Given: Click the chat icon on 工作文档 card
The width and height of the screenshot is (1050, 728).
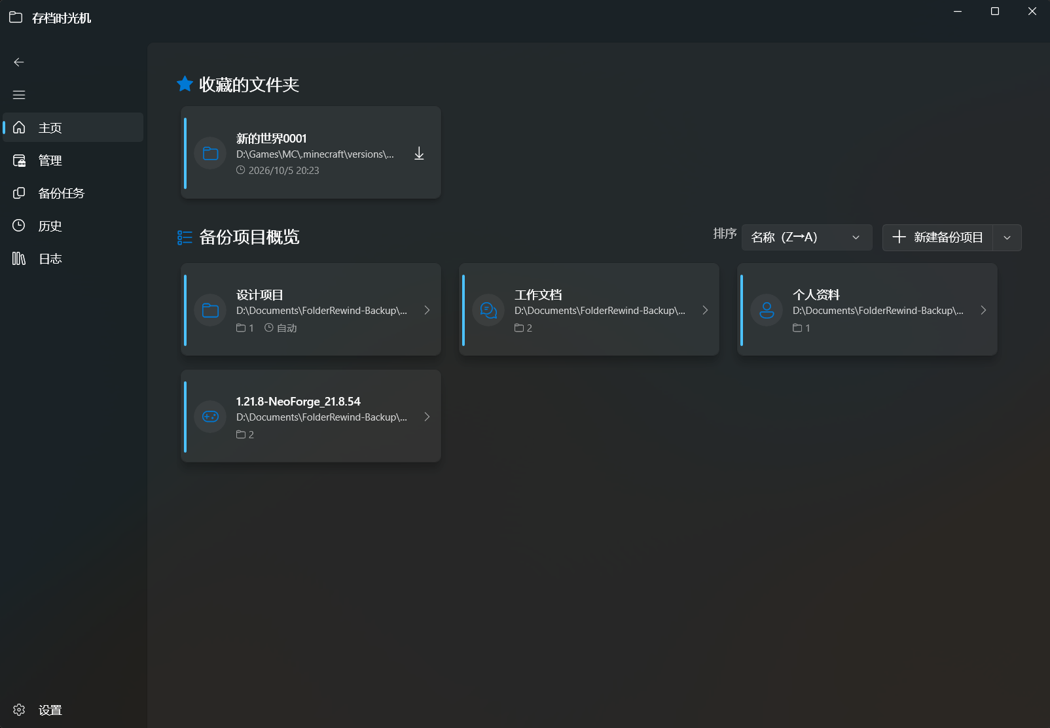Looking at the screenshot, I should tap(489, 310).
